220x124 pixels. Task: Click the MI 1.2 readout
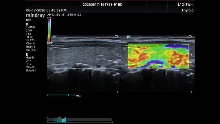[x=65, y=14]
